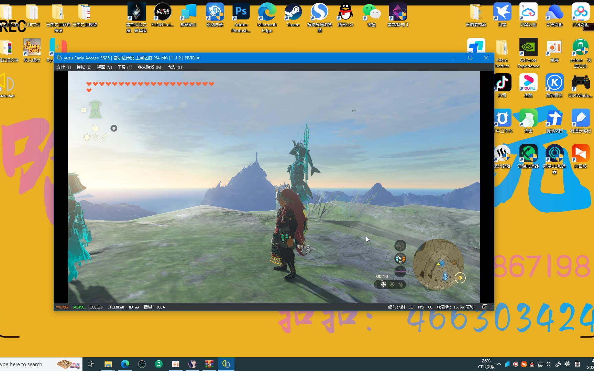Viewport: 594px width, 371px height.
Task: Toggle the 拼 IME mode indicator
Action: (x=577, y=364)
